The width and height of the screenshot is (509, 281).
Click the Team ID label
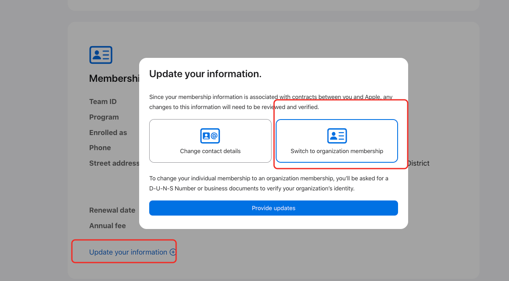point(103,101)
